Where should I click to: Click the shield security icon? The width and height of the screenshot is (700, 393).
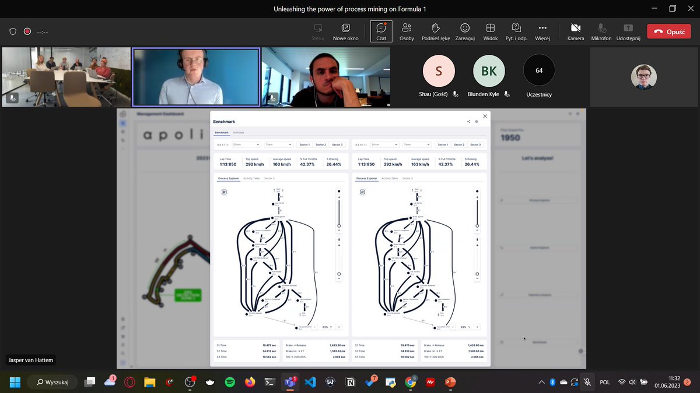coord(13,31)
